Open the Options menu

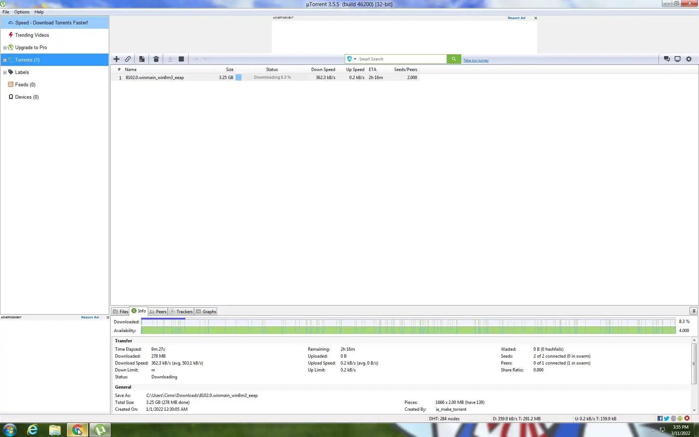pos(22,12)
